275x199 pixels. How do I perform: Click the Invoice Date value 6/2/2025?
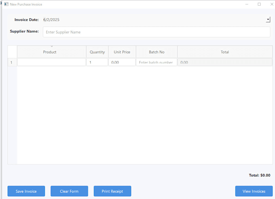(51, 20)
